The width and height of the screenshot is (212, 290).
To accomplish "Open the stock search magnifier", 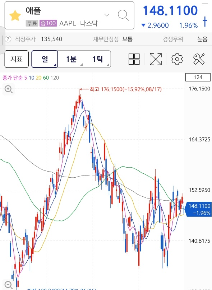I will pyautogui.click(x=123, y=15).
